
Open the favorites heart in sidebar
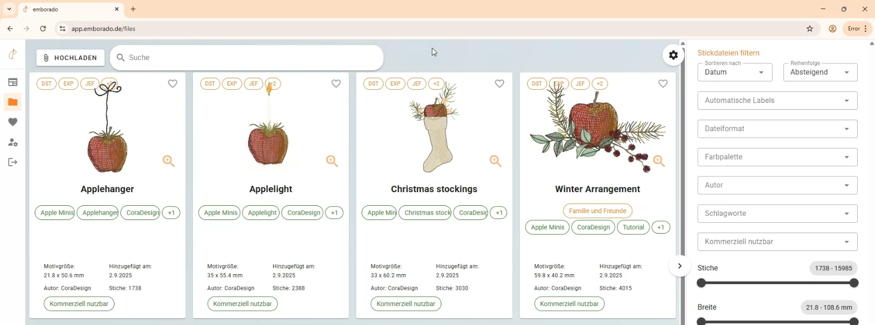pos(13,122)
